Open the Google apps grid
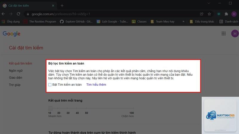The height and width of the screenshot is (134, 239). (x=223, y=34)
